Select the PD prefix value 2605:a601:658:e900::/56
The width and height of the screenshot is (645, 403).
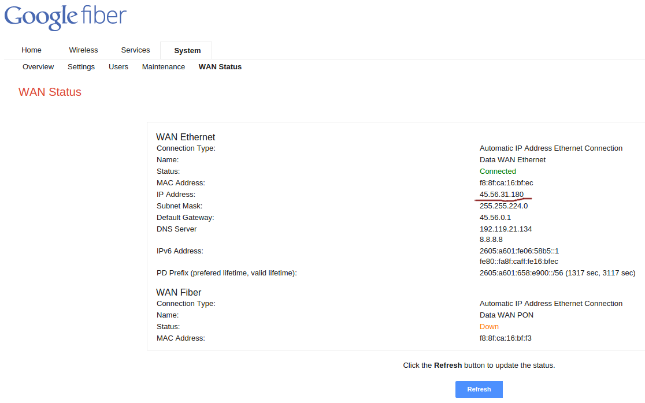(x=521, y=273)
